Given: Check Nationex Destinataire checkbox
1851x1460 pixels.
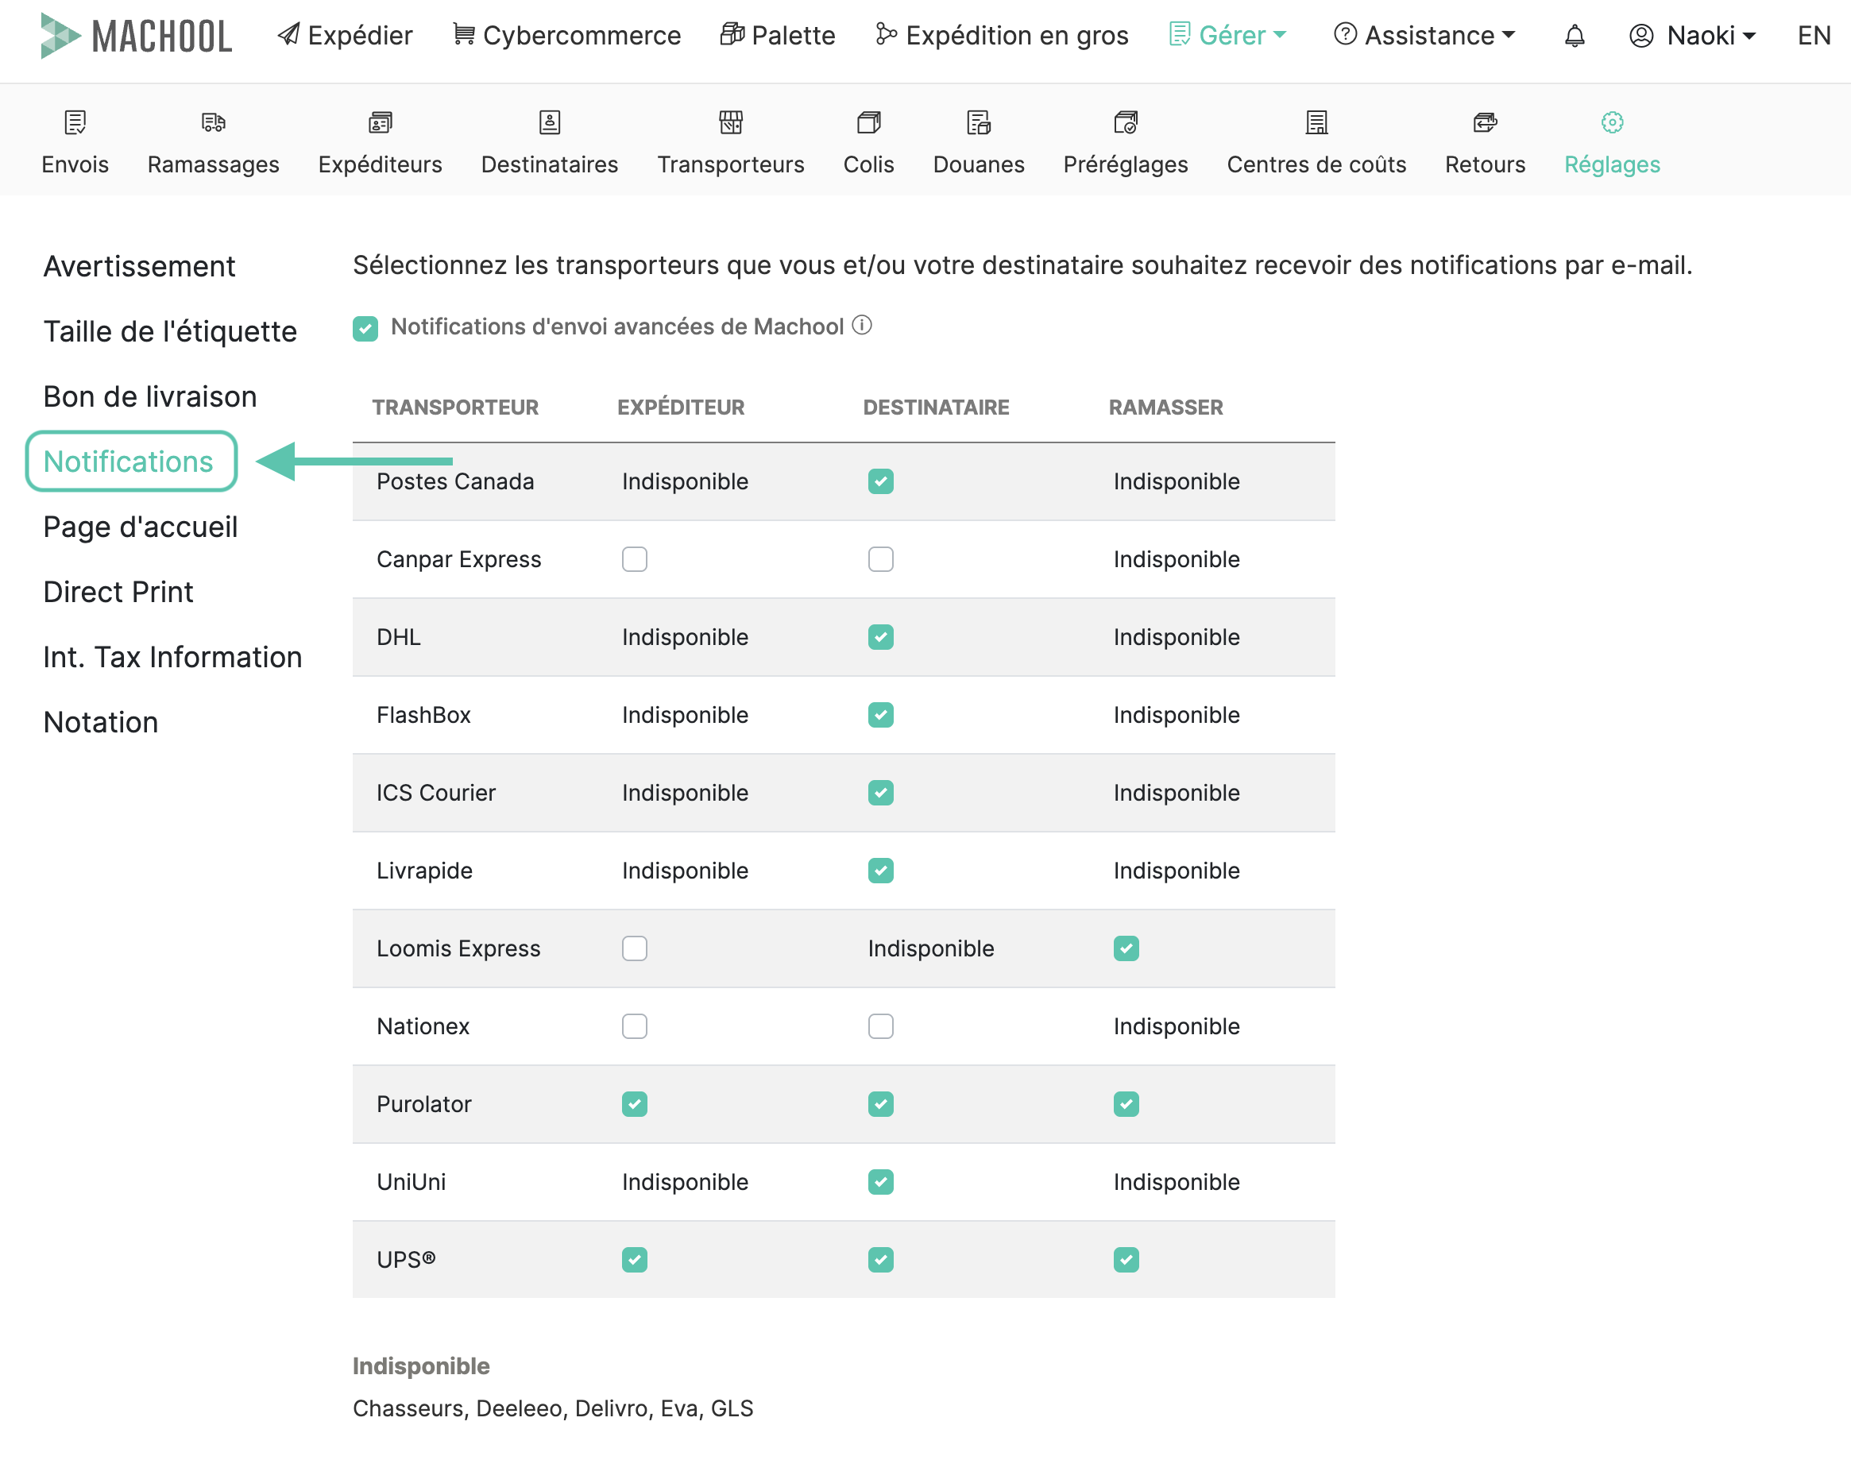Looking at the screenshot, I should pyautogui.click(x=879, y=1025).
